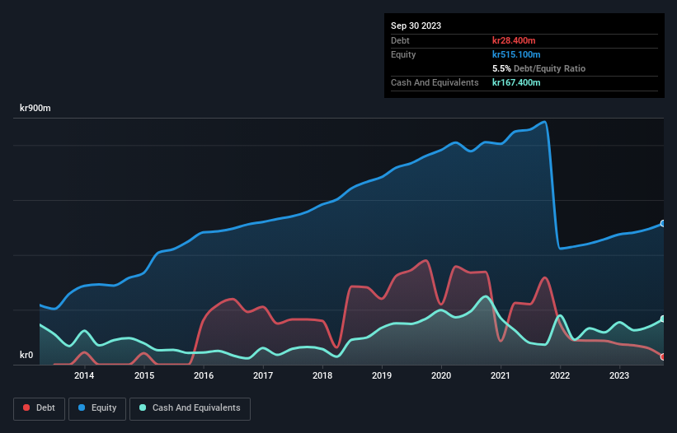Viewport: 677px width, 433px height.
Task: Click the 2019 axis label
Action: click(x=382, y=375)
